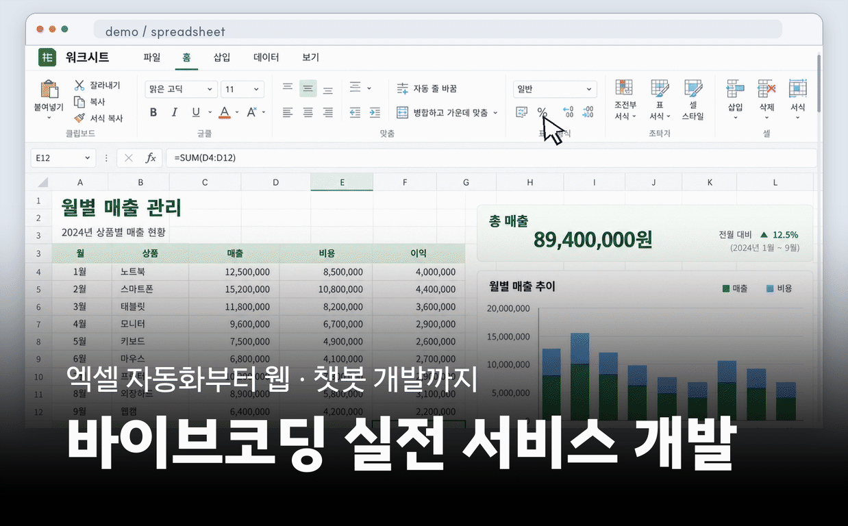Align text to top of cell
The width and height of the screenshot is (848, 526).
288,88
